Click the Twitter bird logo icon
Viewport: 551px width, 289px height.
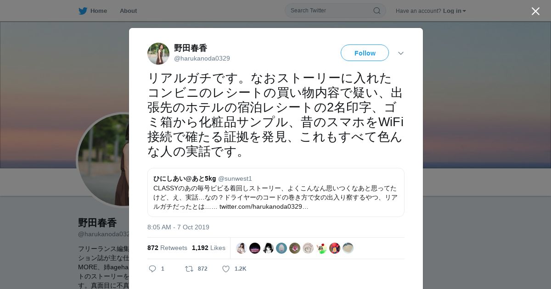83,11
